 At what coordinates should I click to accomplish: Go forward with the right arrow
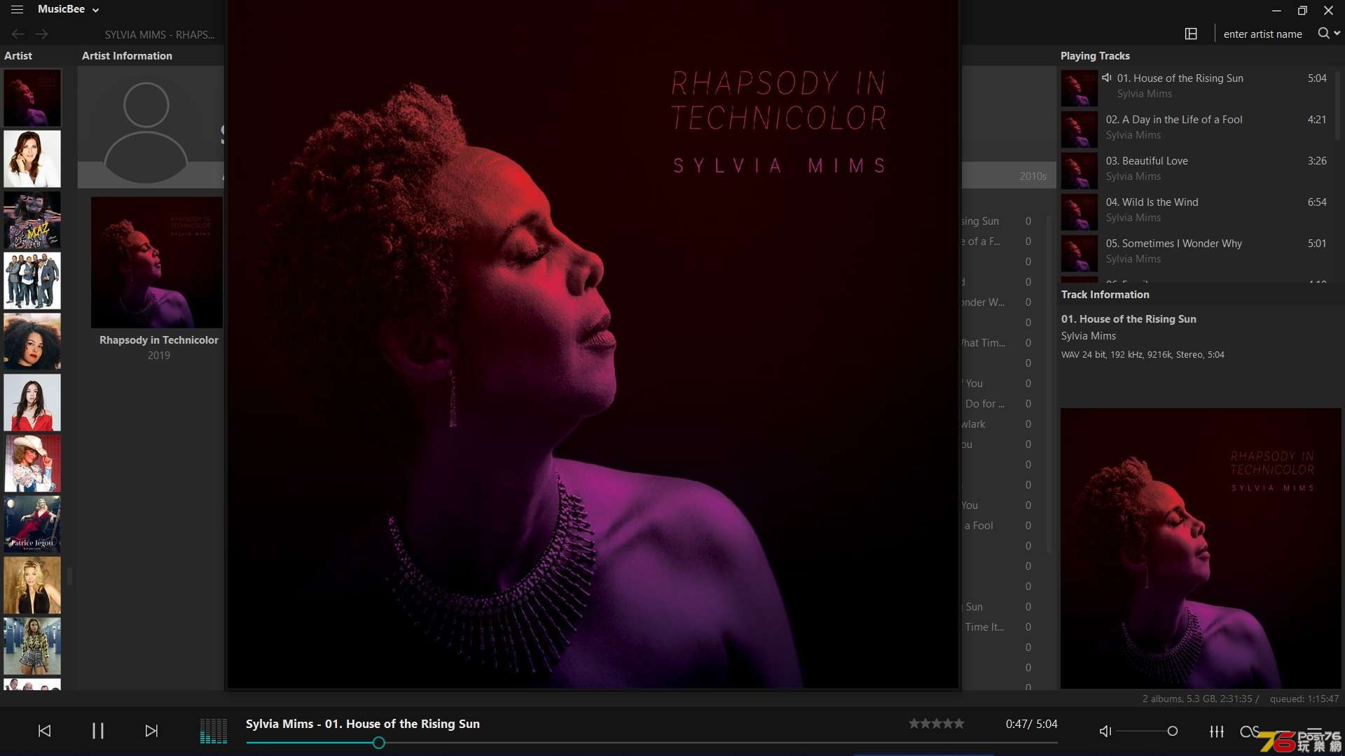(x=42, y=34)
